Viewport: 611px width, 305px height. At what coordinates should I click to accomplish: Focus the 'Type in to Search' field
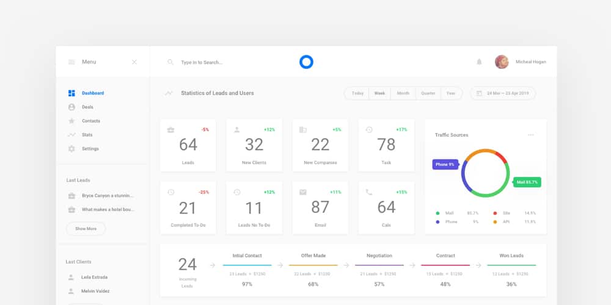(x=202, y=62)
